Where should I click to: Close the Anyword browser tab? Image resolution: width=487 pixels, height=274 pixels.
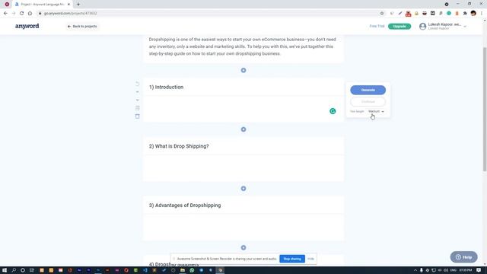tap(68, 5)
